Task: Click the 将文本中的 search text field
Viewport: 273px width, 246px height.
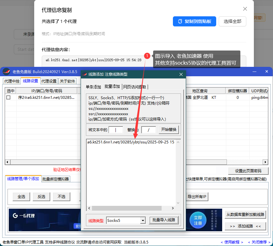Action: 116,130
